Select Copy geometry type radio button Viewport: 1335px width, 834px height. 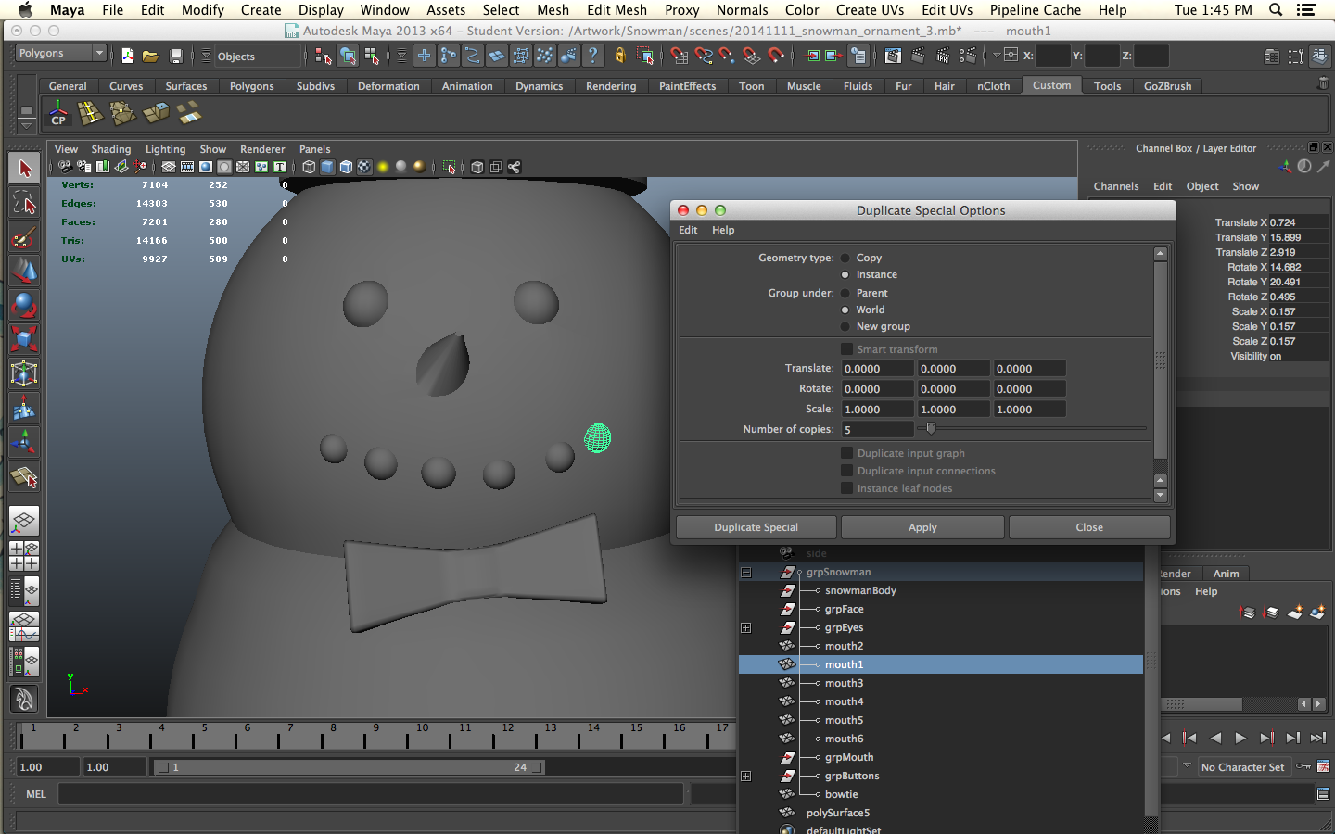[x=845, y=258]
